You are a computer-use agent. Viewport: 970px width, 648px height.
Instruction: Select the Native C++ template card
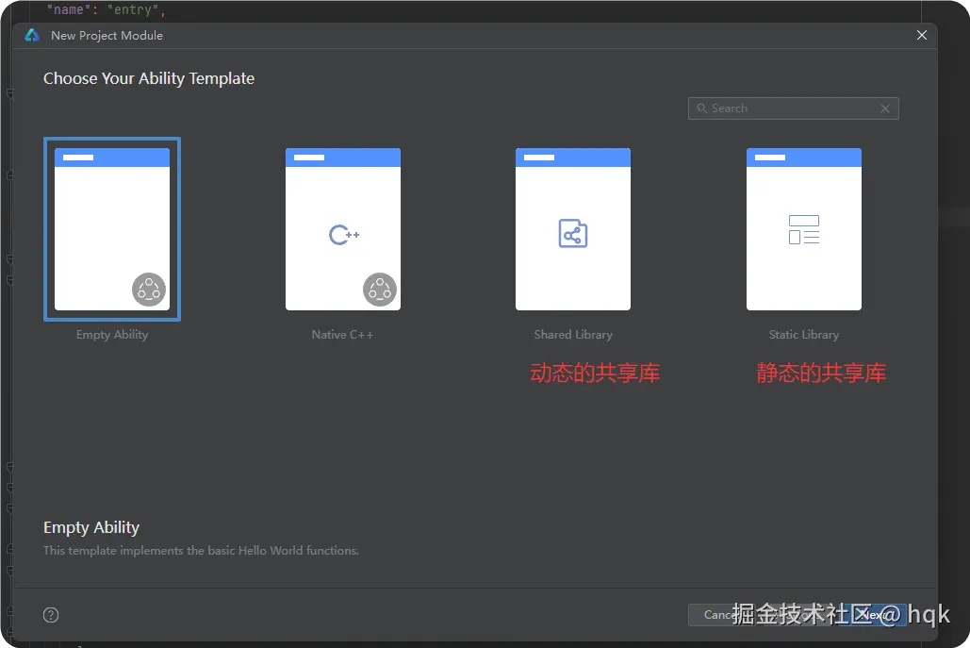[342, 229]
